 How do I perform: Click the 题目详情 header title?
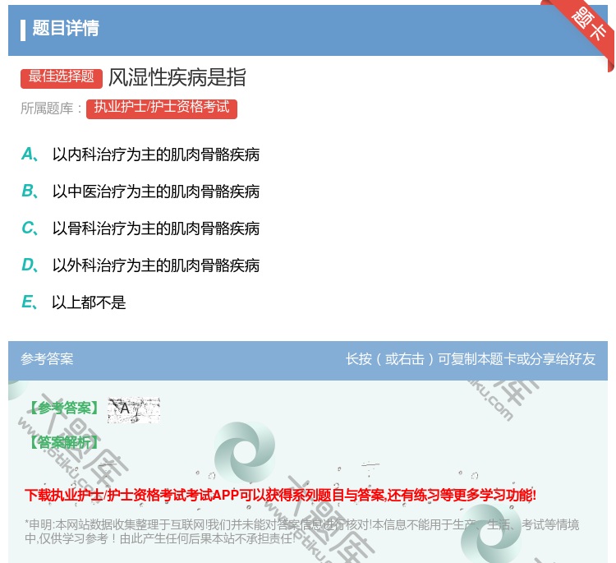click(x=66, y=28)
